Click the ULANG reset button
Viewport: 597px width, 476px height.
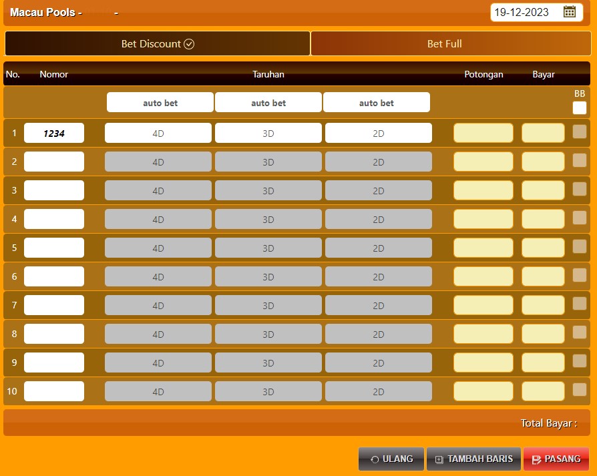coord(391,459)
